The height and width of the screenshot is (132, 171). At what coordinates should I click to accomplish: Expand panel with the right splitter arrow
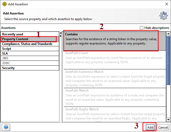(x=61, y=36)
